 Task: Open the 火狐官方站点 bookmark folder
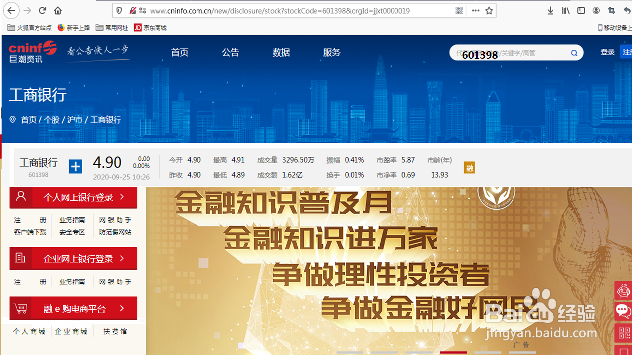click(x=30, y=28)
